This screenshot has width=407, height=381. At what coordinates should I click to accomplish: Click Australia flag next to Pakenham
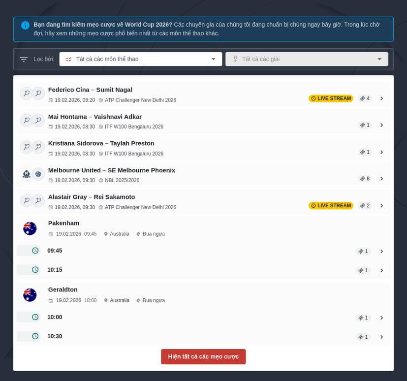30,228
